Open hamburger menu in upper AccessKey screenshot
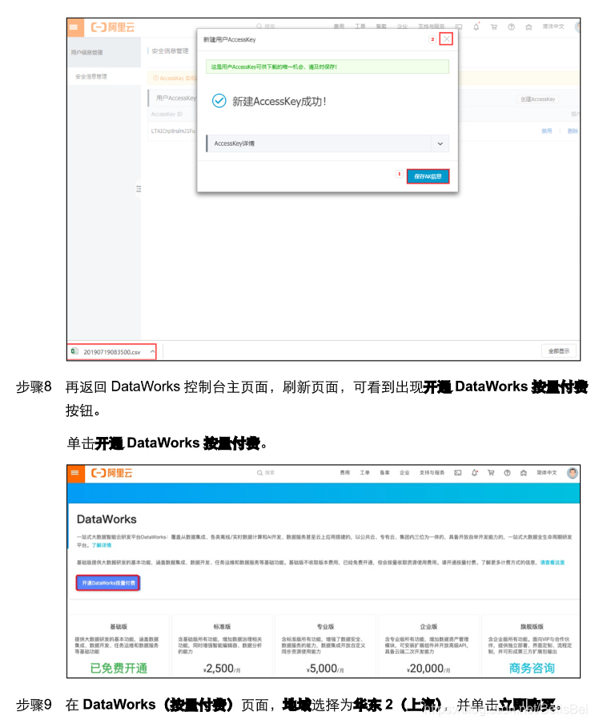Screen dimensions: 595x724 click(75, 27)
